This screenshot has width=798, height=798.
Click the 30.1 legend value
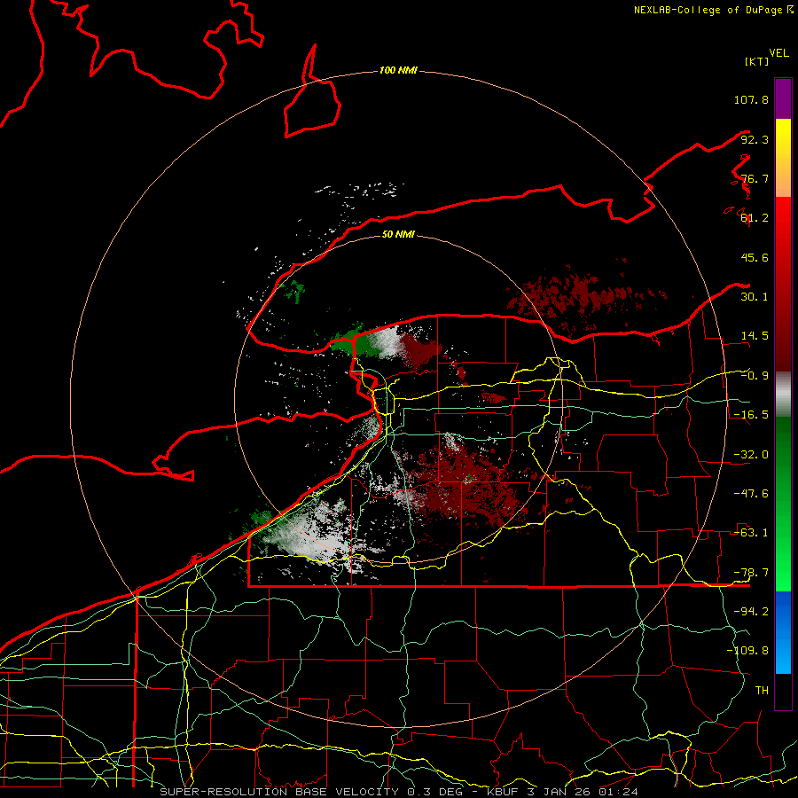pos(755,297)
